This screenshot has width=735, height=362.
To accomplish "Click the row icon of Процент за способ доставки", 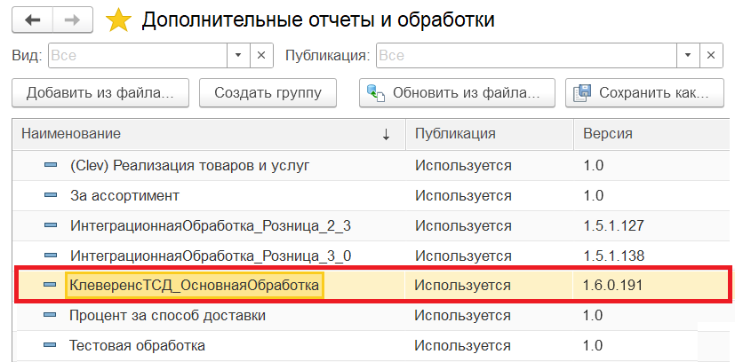I will coord(51,316).
